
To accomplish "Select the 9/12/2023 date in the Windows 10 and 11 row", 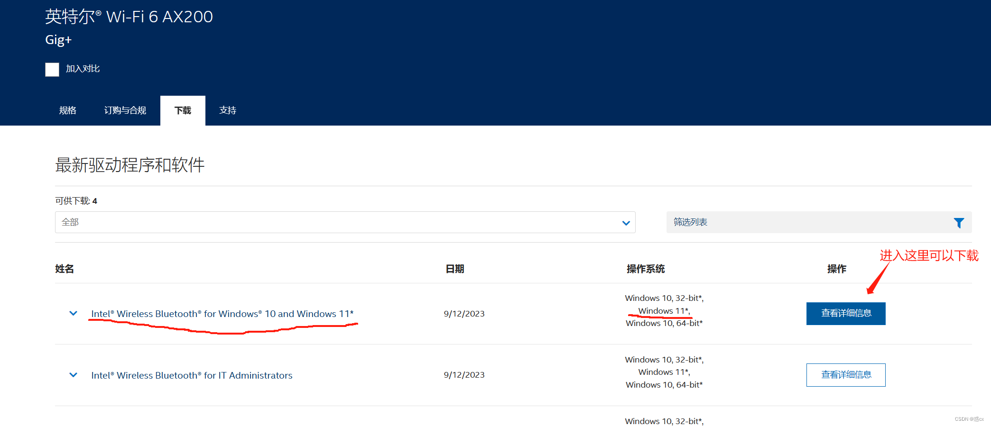I will [x=464, y=314].
